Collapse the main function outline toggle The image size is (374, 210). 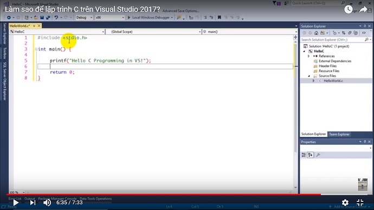pyautogui.click(x=36, y=49)
